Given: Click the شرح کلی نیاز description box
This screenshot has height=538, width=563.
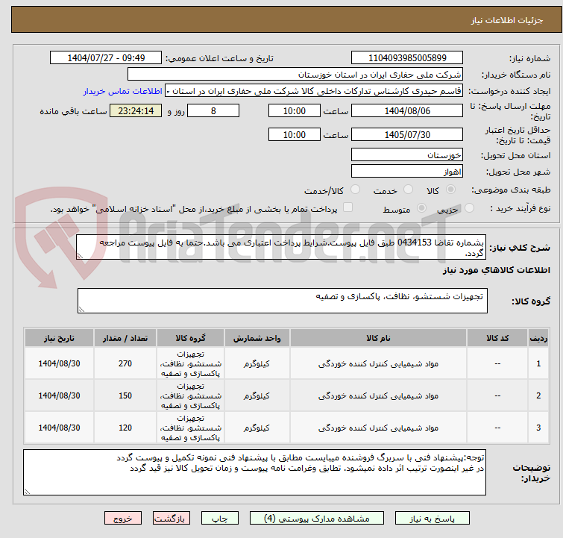Looking at the screenshot, I should coord(281,247).
